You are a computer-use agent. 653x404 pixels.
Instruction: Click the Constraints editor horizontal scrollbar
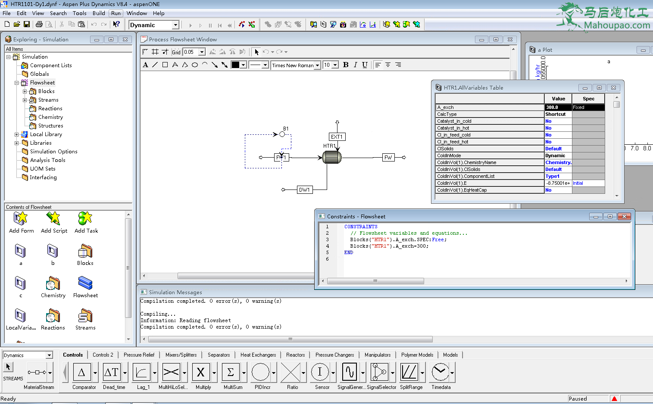coord(375,281)
